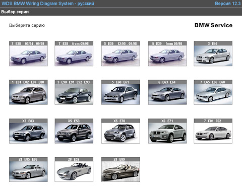Image resolution: width=242 pixels, height=186 pixels.
Task: Click the 7 E65 E66 E68 series tile
Action: (x=213, y=92)
